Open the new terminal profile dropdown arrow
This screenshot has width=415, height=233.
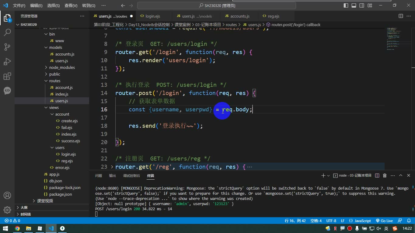coord(328,175)
